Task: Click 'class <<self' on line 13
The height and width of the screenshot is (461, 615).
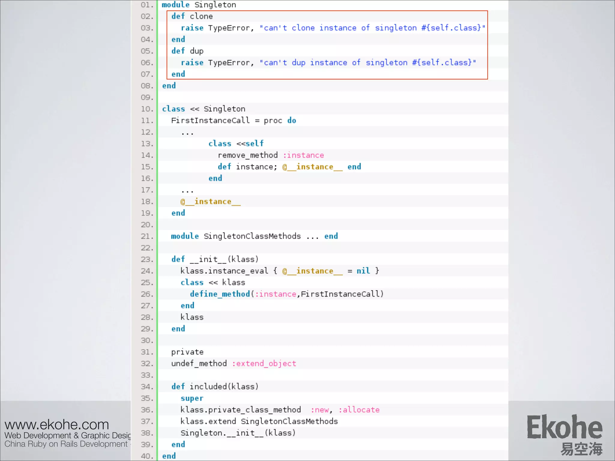Action: (236, 144)
